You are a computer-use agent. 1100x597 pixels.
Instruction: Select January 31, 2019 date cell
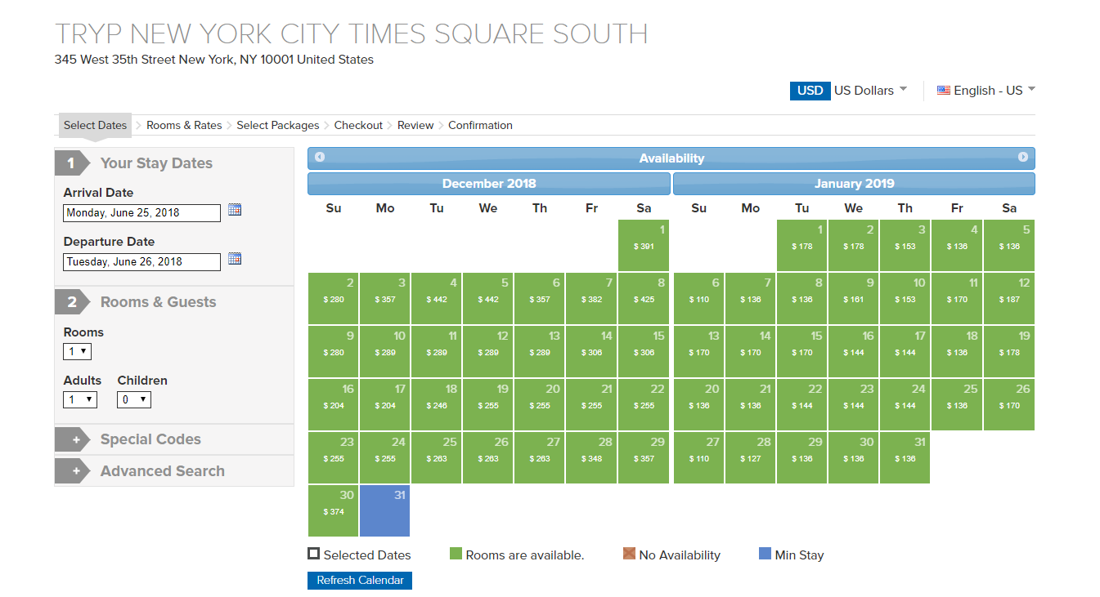click(905, 457)
